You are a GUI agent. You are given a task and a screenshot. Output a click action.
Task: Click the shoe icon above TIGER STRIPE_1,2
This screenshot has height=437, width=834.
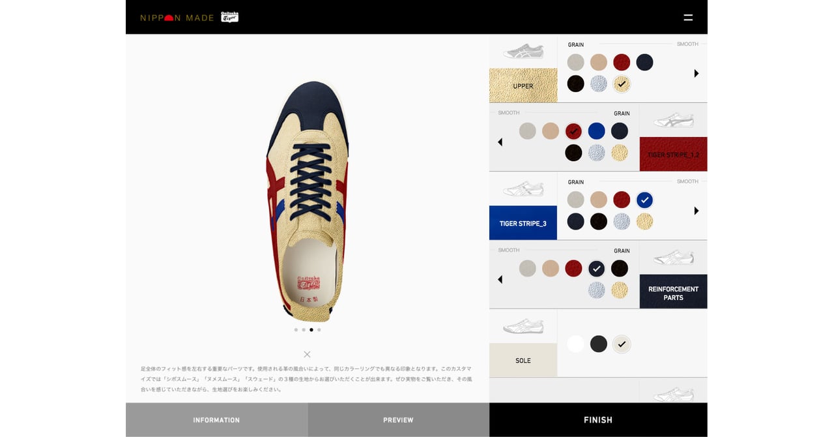tap(673, 120)
